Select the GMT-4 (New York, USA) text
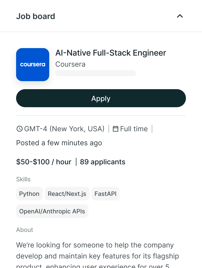202x268 pixels. (x=64, y=129)
